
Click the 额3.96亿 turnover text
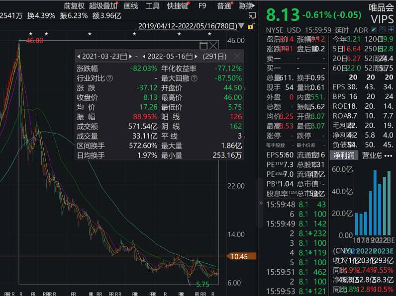point(107,16)
